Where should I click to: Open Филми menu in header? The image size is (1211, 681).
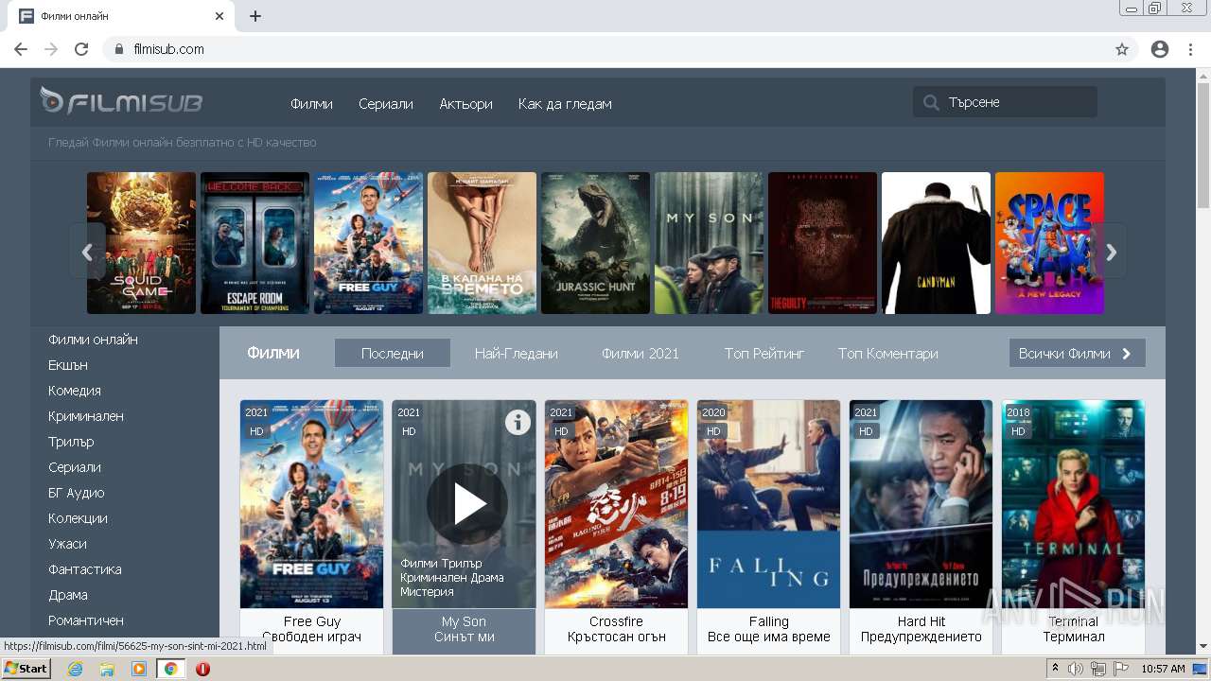[x=311, y=104]
